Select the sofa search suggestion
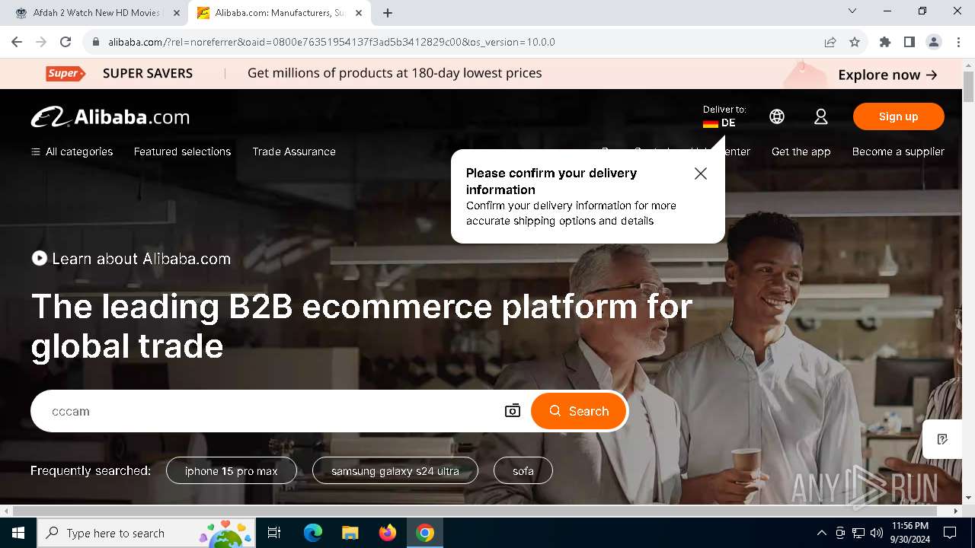The width and height of the screenshot is (975, 548). click(x=523, y=471)
